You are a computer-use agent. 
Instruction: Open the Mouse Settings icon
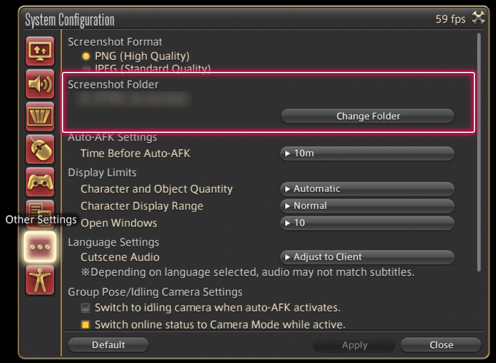[40, 149]
